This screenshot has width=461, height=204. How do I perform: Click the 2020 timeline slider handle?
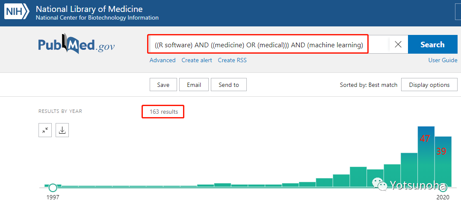coord(443,187)
